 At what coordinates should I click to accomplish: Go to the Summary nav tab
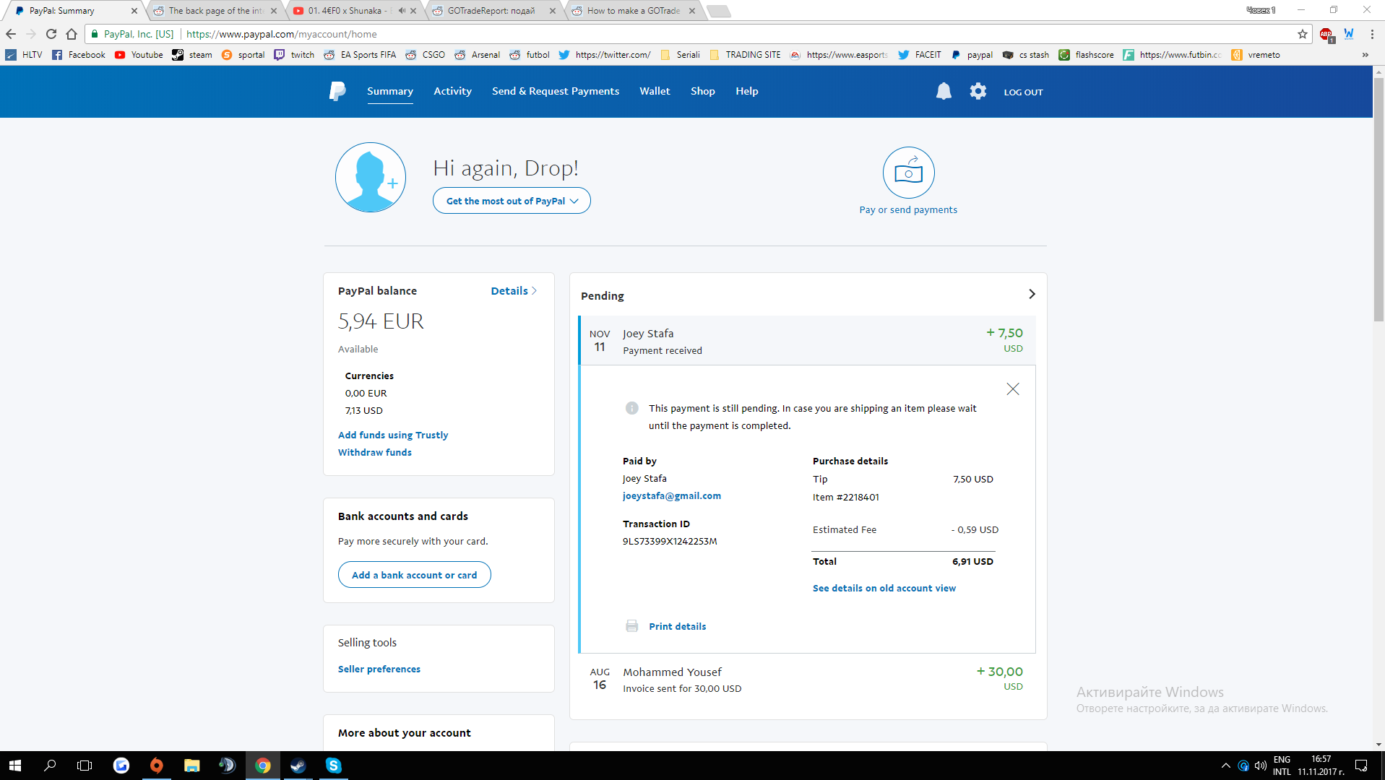tap(390, 91)
